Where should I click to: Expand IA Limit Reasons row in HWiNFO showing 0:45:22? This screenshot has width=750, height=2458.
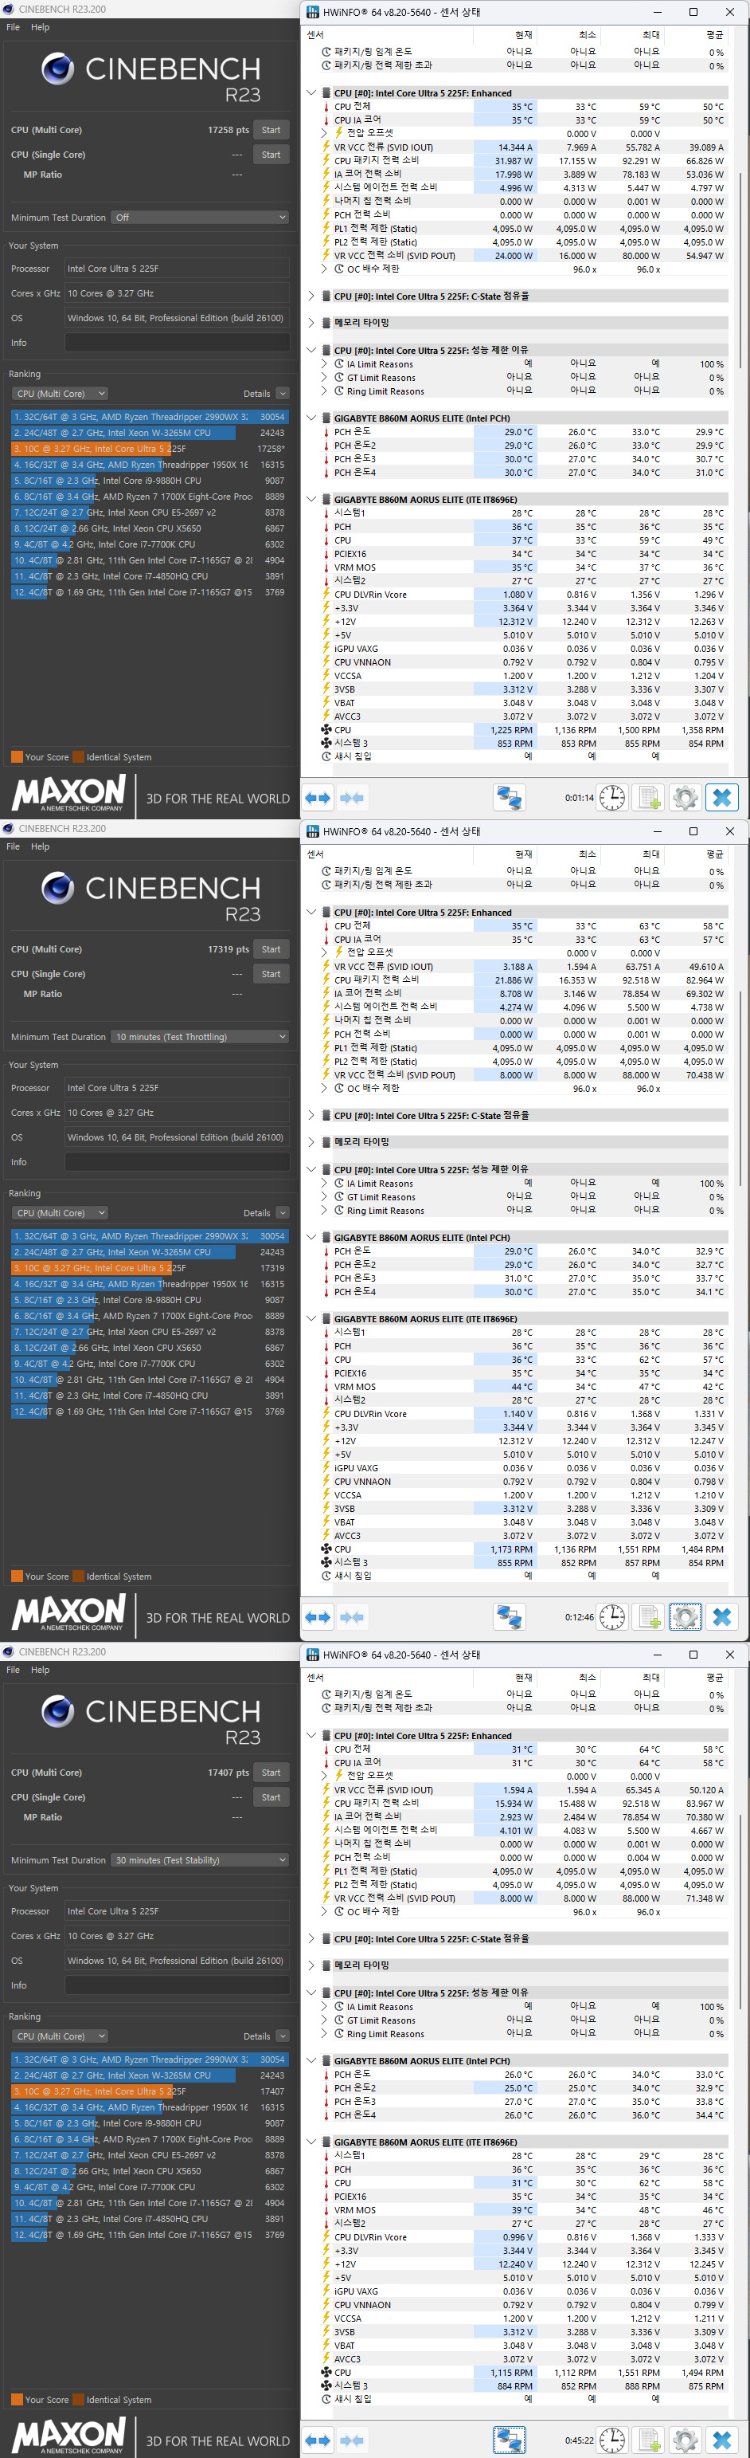pyautogui.click(x=324, y=2007)
